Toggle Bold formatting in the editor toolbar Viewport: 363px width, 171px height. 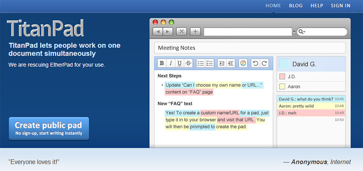(x=162, y=63)
